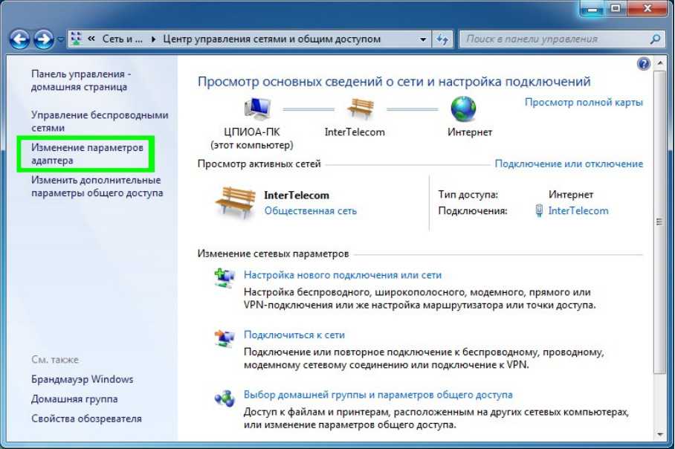Close the Network and Sharing Center window
This screenshot has width=675, height=449.
tap(647, 8)
